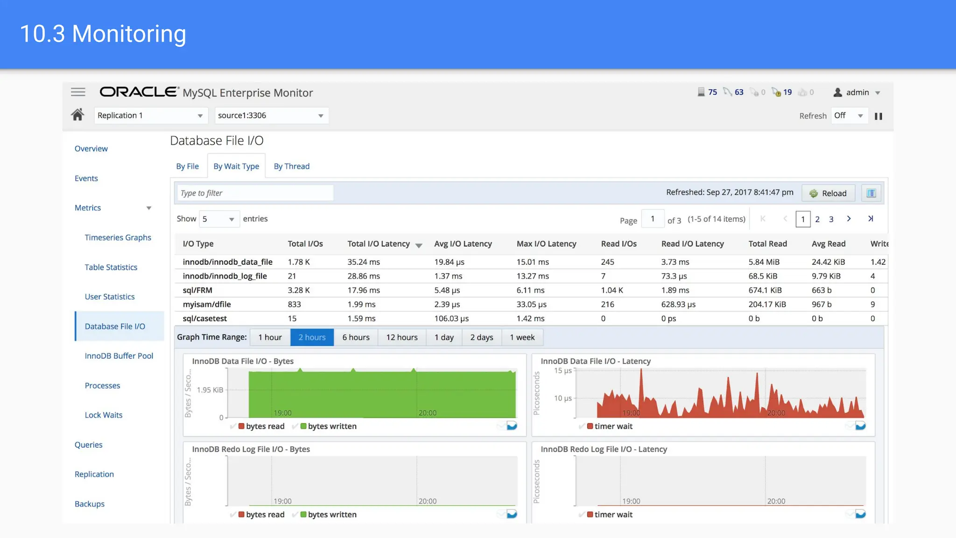Open Replication in the sidebar
The image size is (956, 538).
pyautogui.click(x=94, y=474)
